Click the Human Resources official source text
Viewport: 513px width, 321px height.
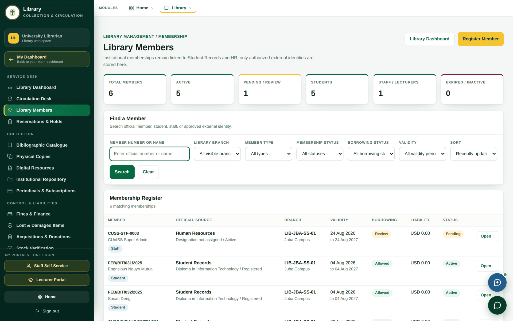tap(195, 233)
